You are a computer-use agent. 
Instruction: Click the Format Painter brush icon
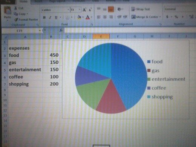coord(16,20)
